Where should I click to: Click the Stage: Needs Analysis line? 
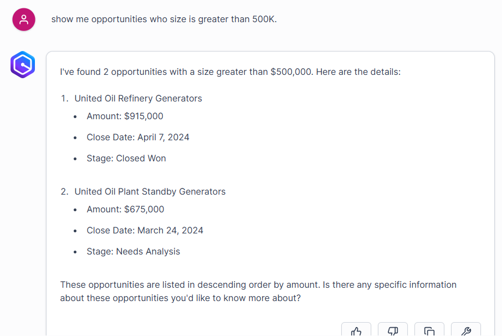[x=133, y=252]
